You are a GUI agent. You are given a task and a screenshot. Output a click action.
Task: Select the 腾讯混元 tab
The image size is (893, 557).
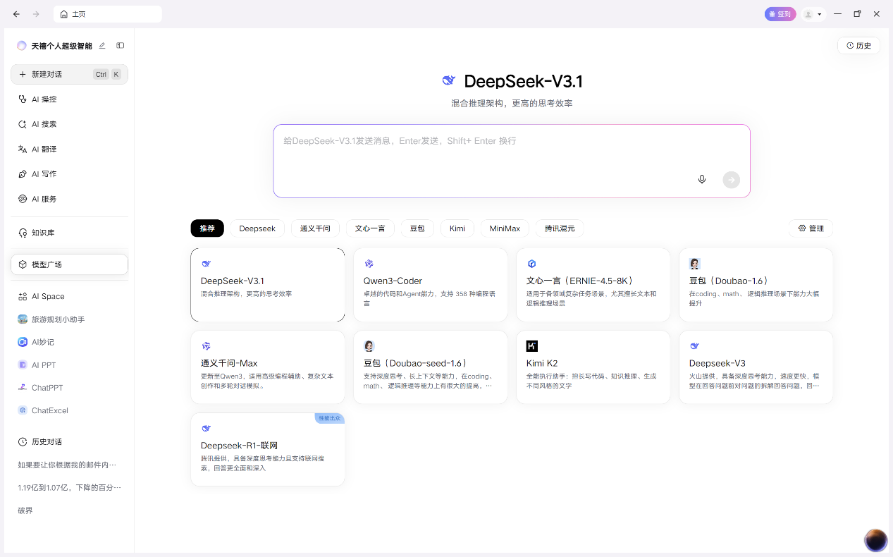(560, 228)
